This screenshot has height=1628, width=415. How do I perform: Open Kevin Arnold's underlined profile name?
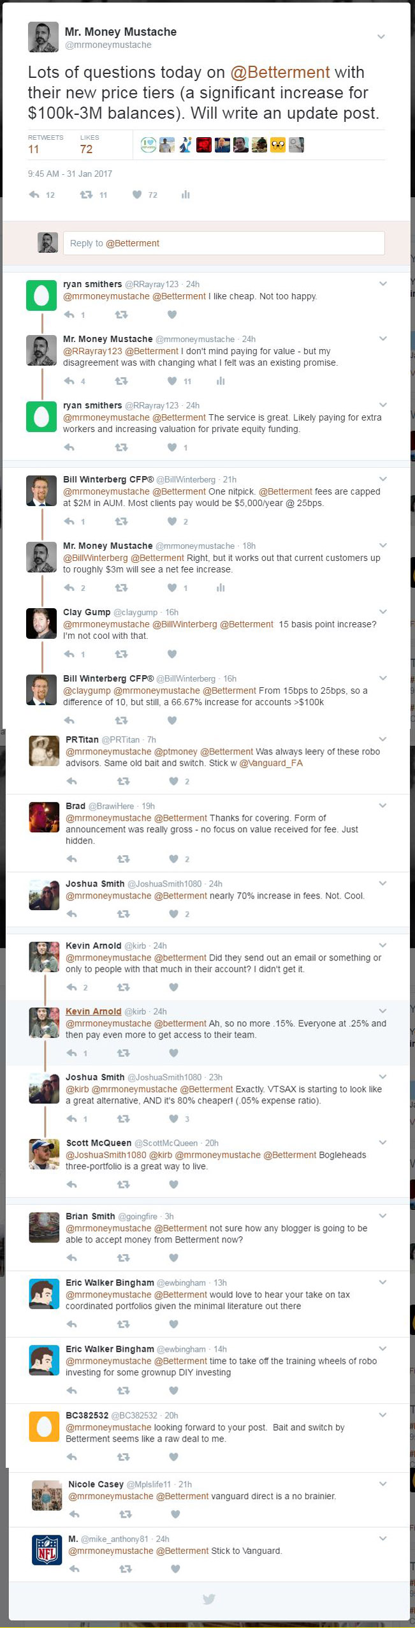coord(93,1012)
